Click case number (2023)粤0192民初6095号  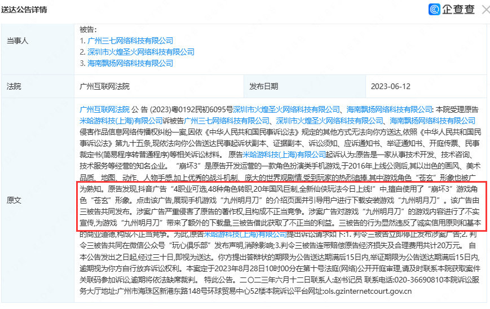(x=192, y=109)
